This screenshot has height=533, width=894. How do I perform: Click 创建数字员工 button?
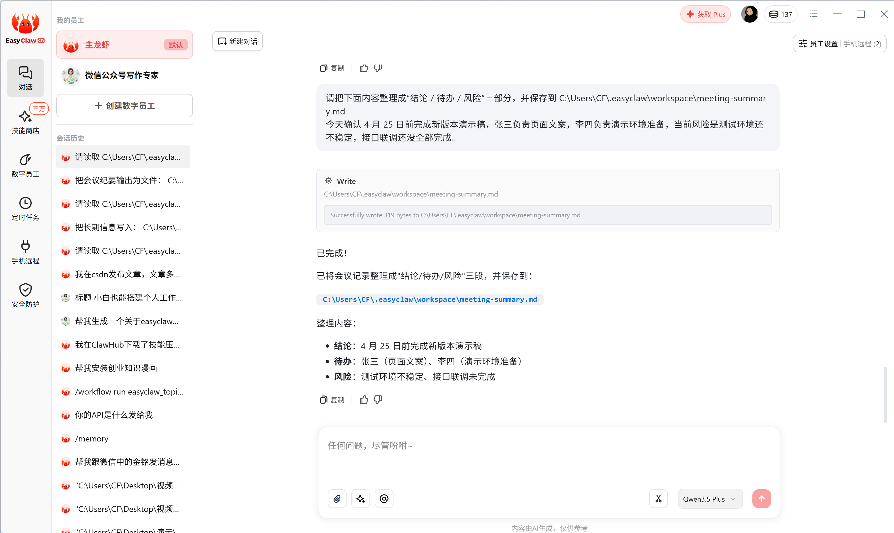tap(125, 106)
